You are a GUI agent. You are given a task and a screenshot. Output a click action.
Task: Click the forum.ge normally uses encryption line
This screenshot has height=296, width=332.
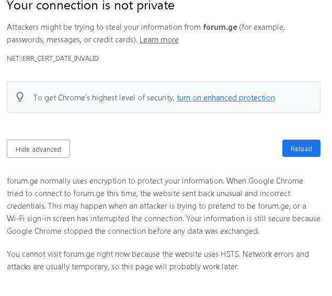155,181
